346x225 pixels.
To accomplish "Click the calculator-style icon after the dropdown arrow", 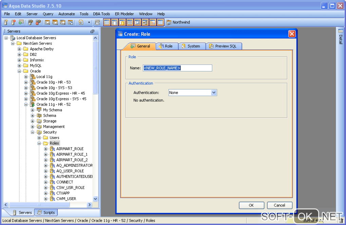I will pyautogui.click(x=97, y=22).
